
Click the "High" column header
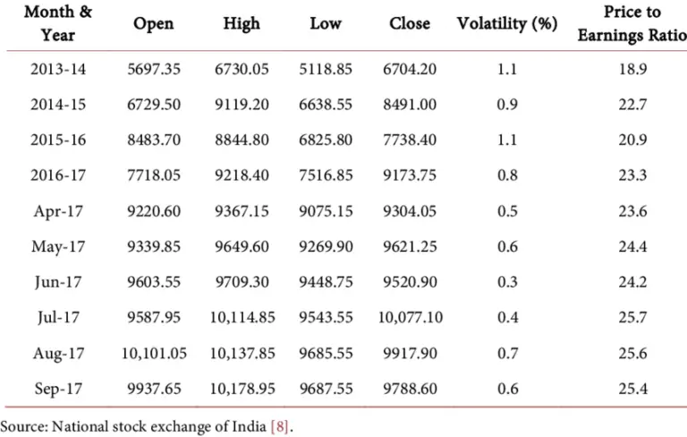(242, 24)
